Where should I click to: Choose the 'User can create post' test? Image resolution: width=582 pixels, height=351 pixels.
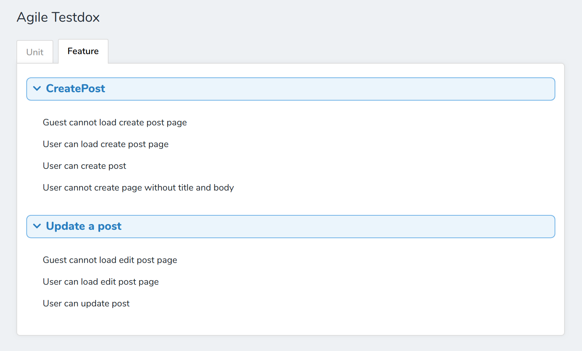tap(84, 166)
